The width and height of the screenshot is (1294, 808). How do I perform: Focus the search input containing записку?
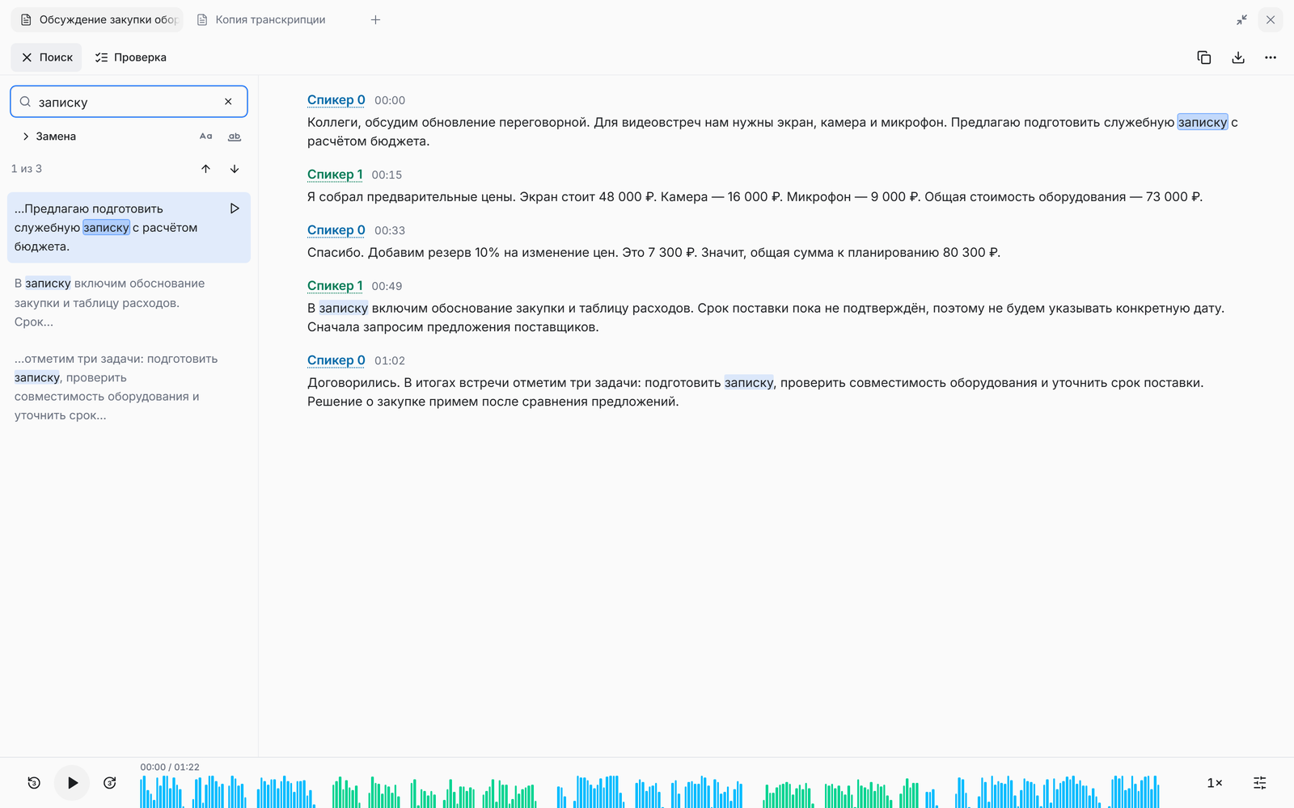[x=128, y=102]
